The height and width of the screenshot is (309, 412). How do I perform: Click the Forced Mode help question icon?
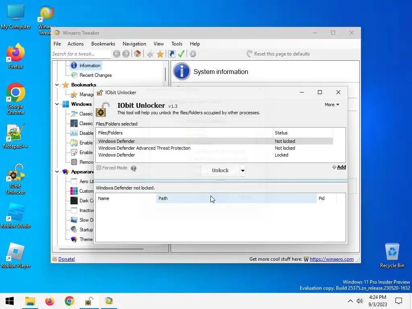click(x=134, y=169)
